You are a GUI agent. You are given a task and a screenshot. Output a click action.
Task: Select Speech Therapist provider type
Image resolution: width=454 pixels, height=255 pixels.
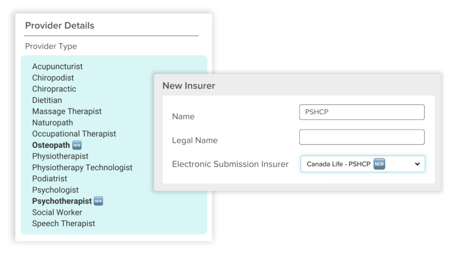(x=64, y=224)
